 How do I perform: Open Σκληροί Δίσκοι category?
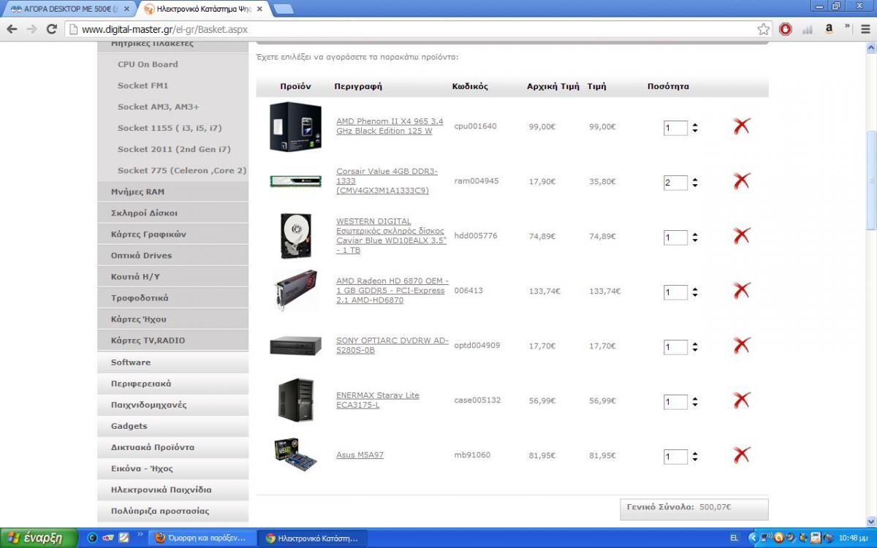click(x=173, y=213)
